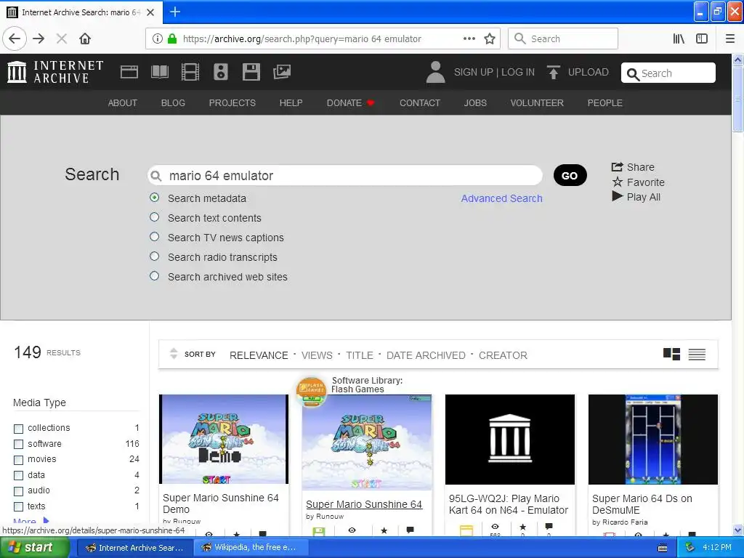
Task: Select Search text contents option
Action: [x=154, y=217]
